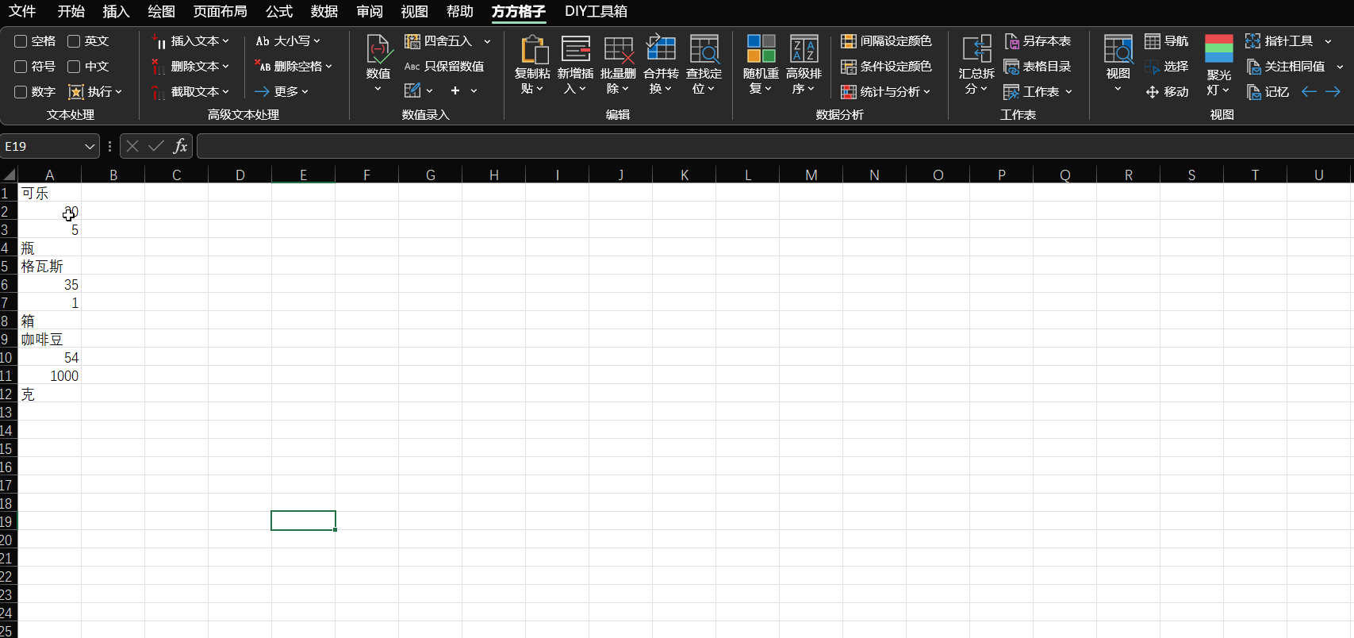Click the 高级排序 icon

(804, 49)
